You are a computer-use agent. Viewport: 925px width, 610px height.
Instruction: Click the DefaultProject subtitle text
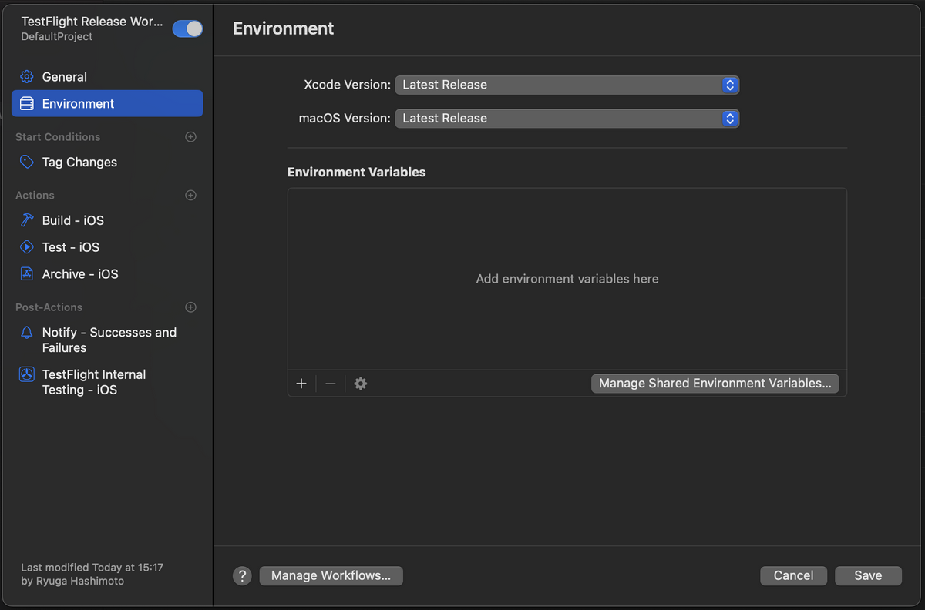[57, 37]
